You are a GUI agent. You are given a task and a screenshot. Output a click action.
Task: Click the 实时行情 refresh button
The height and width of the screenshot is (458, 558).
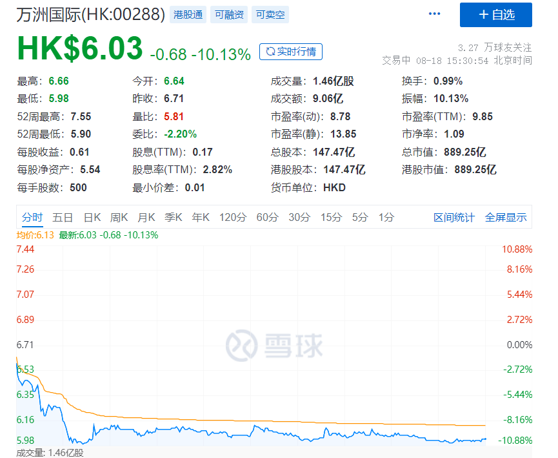click(290, 52)
